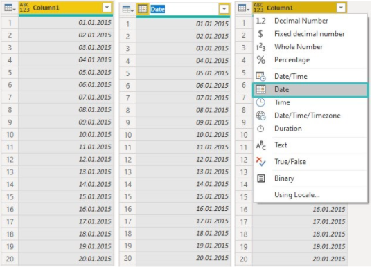Click the table icon in the middle table's corner
372x267 pixels.
[x=128, y=10]
